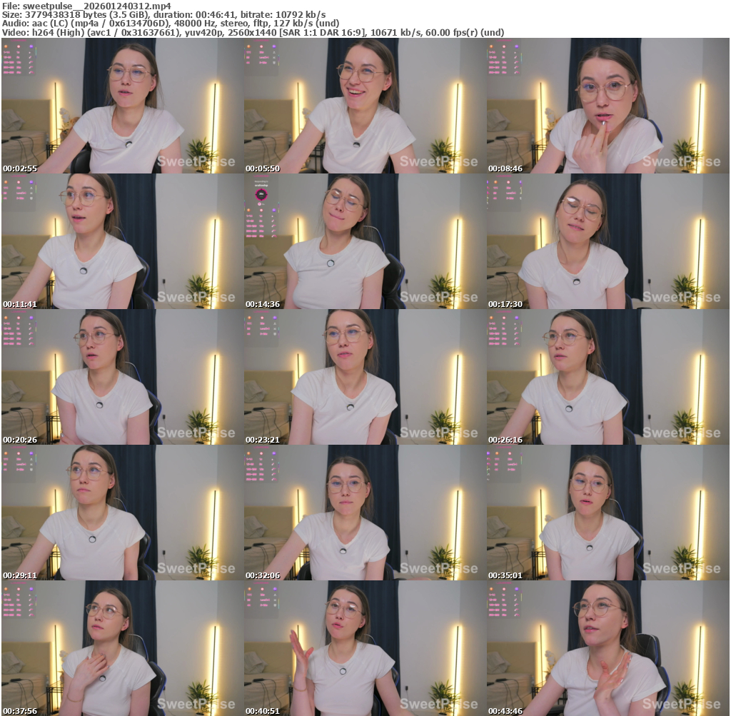Open the thumbnail frame at 00:02:55
Screen dimensions: 731x716
[x=122, y=106]
